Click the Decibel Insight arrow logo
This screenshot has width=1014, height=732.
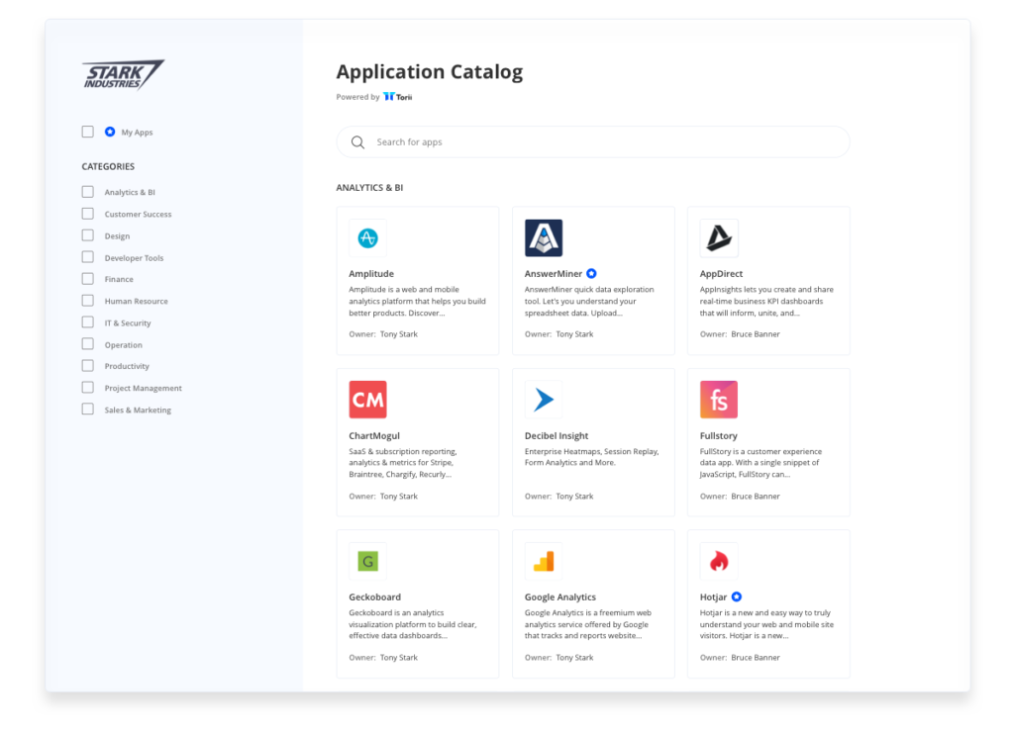(x=544, y=400)
